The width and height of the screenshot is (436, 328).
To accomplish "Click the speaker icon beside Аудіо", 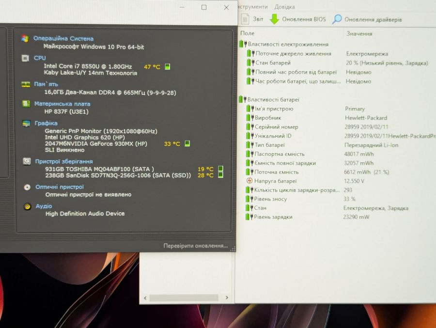I will (27, 206).
